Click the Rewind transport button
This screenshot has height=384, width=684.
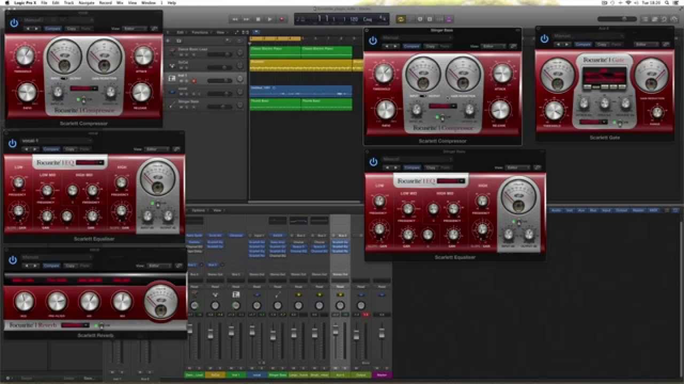(x=235, y=19)
